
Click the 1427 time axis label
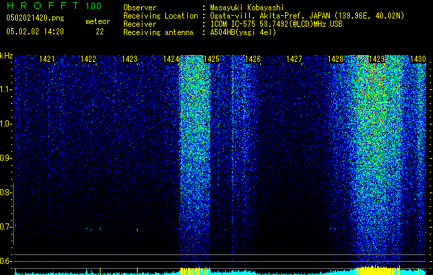click(294, 59)
